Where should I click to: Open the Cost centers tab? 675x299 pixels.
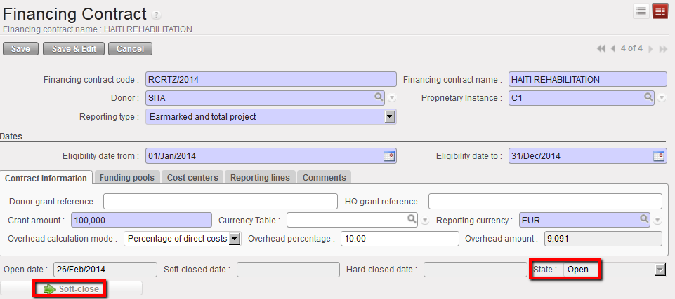[x=192, y=178]
